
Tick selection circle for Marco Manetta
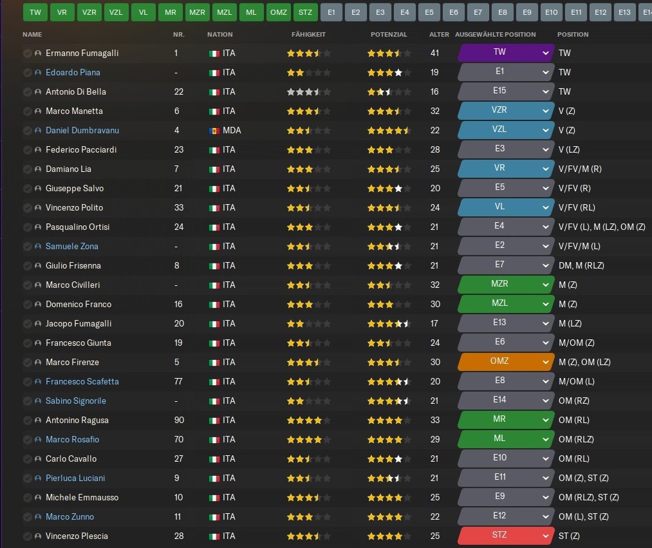click(x=28, y=111)
